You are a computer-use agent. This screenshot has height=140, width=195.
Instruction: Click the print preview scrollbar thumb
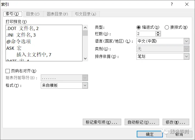85,33
